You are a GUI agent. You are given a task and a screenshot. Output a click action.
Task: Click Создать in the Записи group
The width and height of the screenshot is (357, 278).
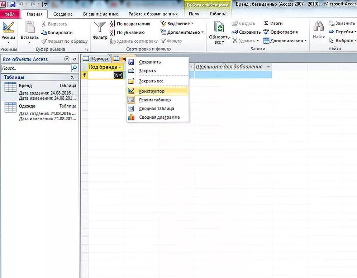[243, 23]
